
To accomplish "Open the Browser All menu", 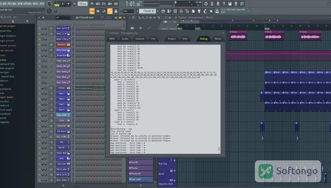I will (x=10, y=17).
